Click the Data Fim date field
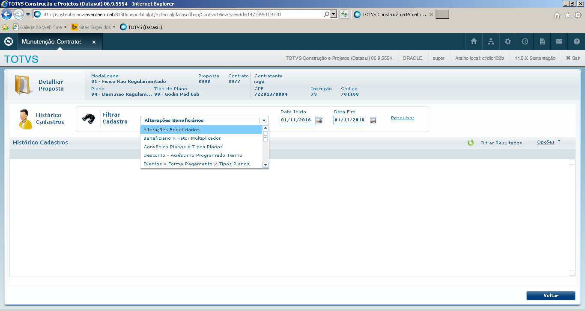 pos(351,120)
